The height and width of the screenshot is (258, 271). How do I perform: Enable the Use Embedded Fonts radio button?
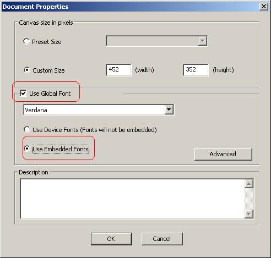click(x=27, y=149)
